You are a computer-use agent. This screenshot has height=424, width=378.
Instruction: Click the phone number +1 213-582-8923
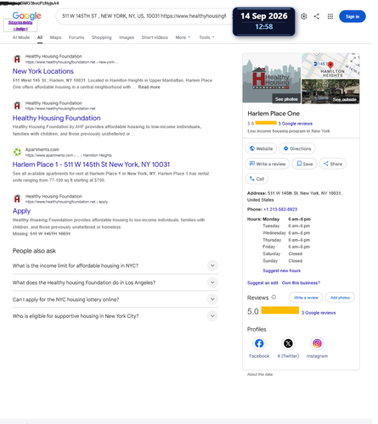(280, 209)
